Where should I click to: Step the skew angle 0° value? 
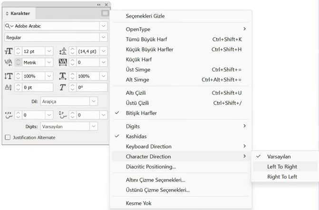[x=72, y=88]
